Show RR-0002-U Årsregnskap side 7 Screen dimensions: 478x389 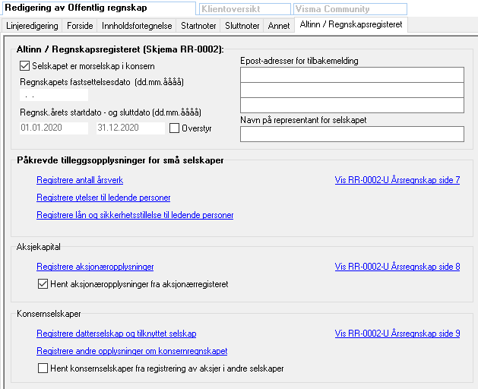coord(397,180)
